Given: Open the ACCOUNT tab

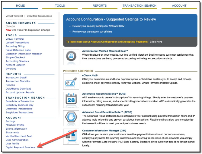Looking at the screenshot, I should pos(179,6).
